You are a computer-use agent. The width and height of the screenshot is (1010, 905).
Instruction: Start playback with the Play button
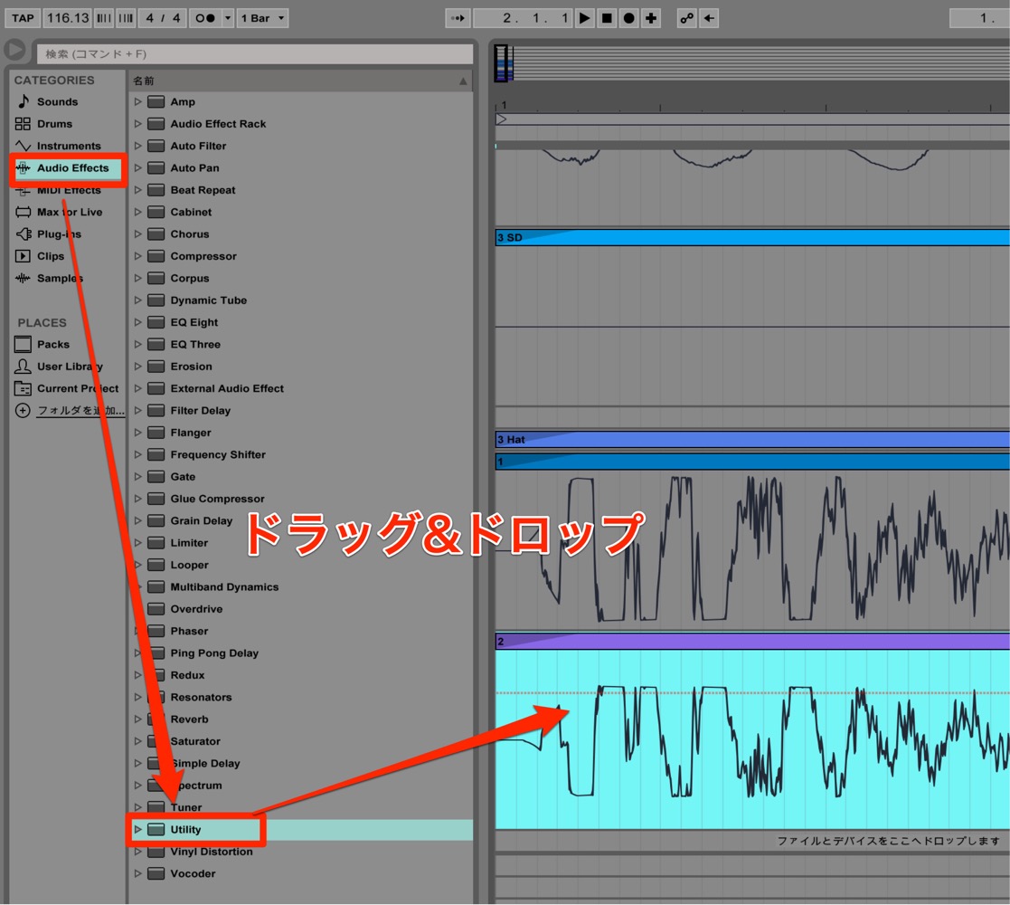[584, 18]
